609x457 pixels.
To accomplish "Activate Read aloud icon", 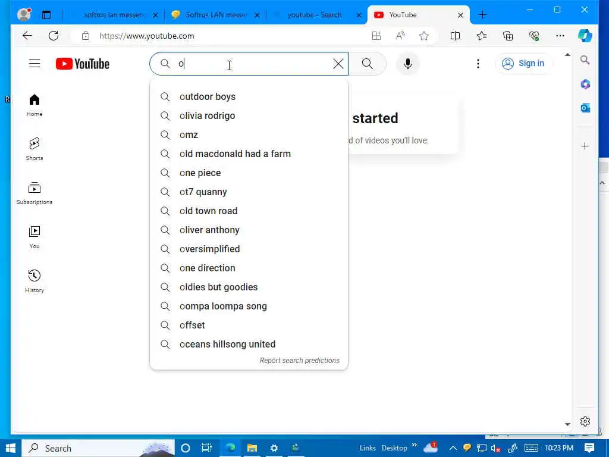I will click(400, 36).
